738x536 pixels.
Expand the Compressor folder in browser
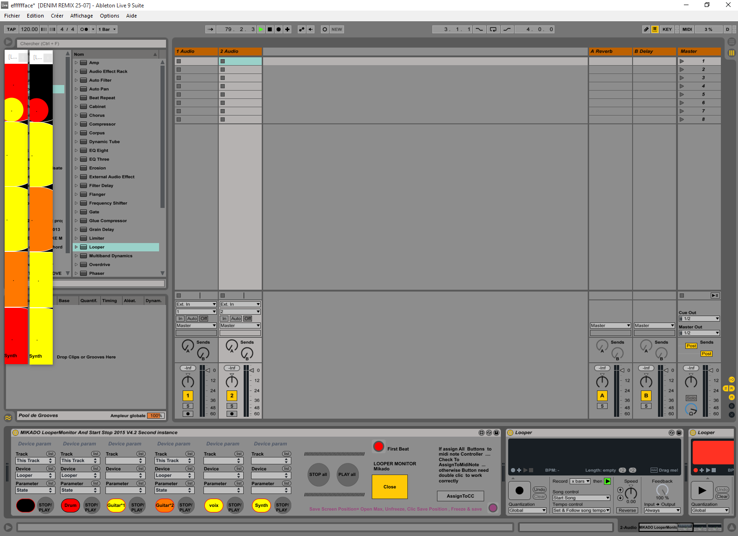(76, 124)
